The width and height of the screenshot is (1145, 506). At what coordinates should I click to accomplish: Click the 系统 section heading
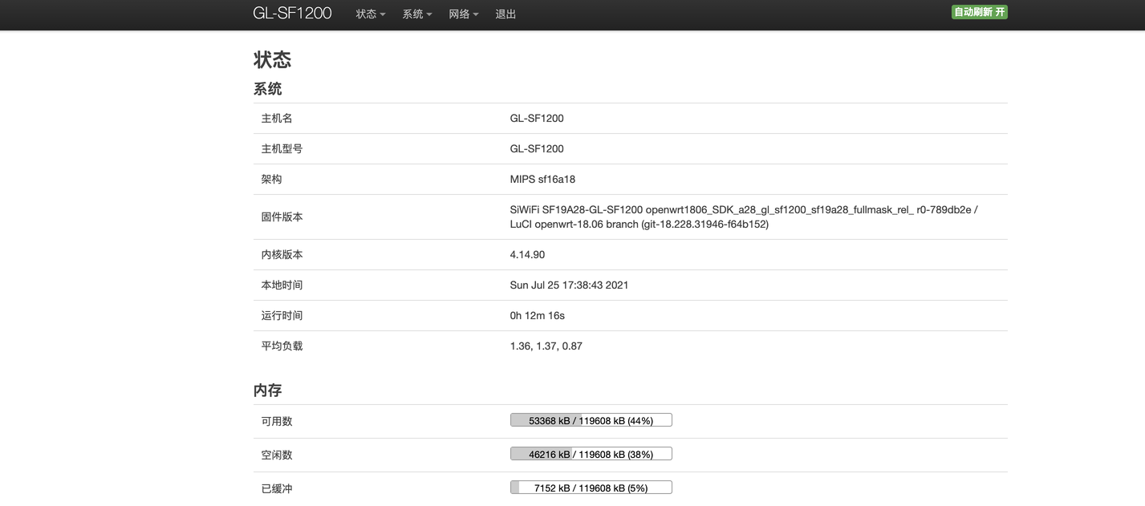pos(268,89)
